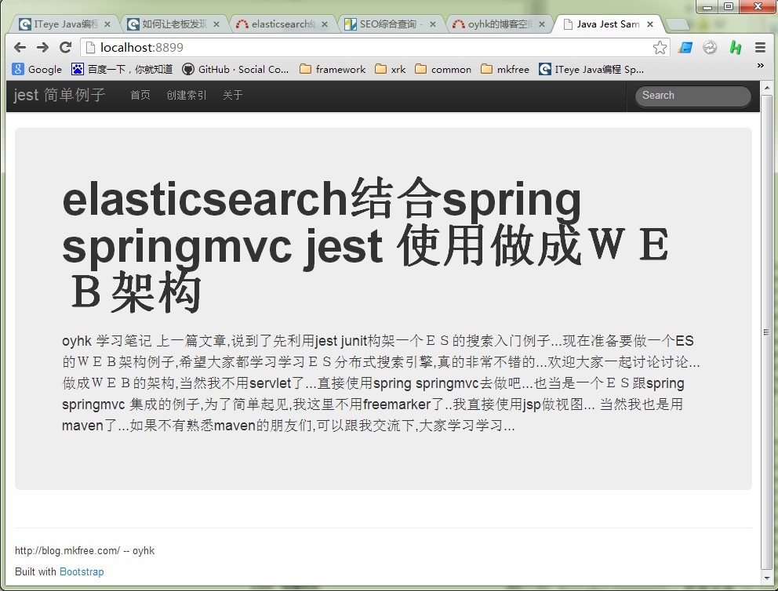Screen dimensions: 778x591
Task: Open the xrk bookmark folder
Action: tap(391, 70)
